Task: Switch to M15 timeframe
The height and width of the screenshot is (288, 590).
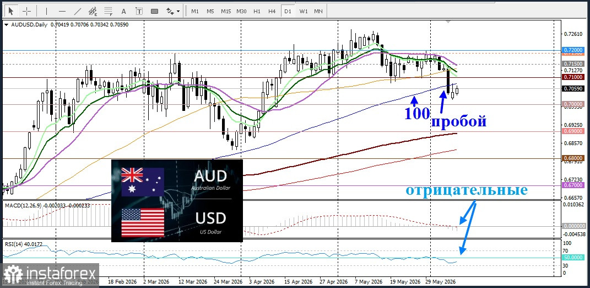Action: 226,11
